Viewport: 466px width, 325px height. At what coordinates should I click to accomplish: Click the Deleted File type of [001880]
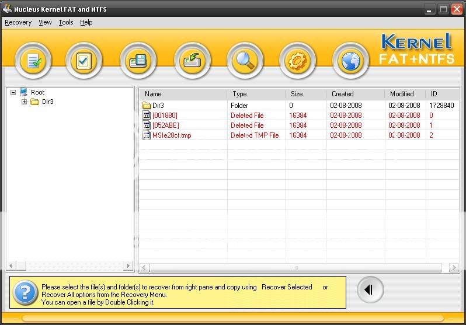pyautogui.click(x=247, y=116)
